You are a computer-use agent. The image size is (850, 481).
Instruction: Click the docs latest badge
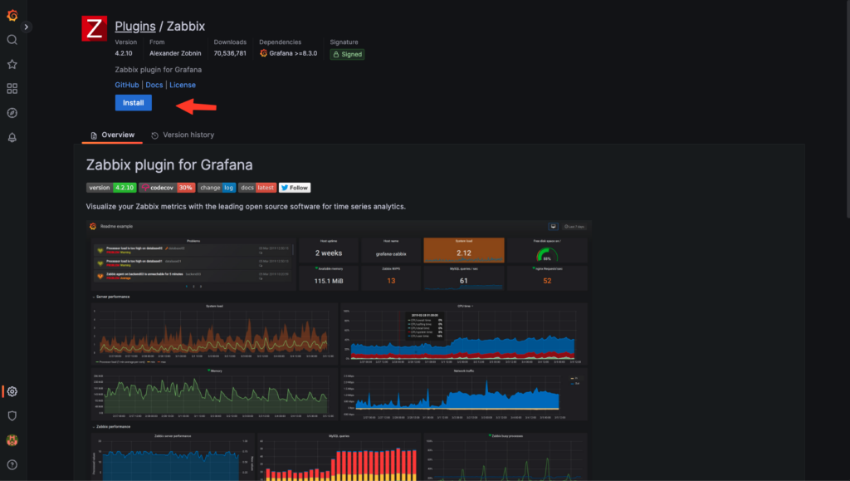[x=257, y=188]
